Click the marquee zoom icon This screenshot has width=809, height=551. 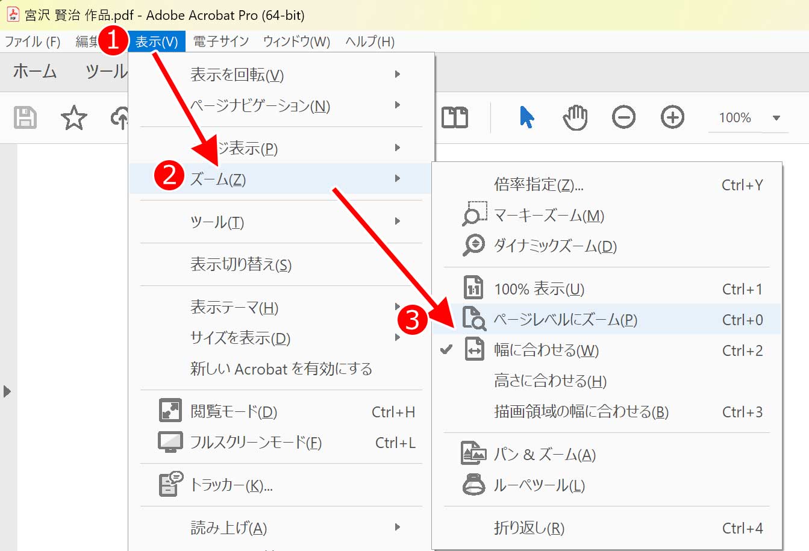(474, 214)
